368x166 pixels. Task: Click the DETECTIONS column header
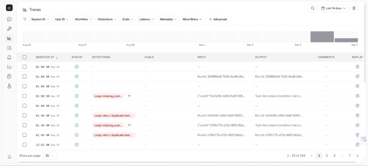101,57
